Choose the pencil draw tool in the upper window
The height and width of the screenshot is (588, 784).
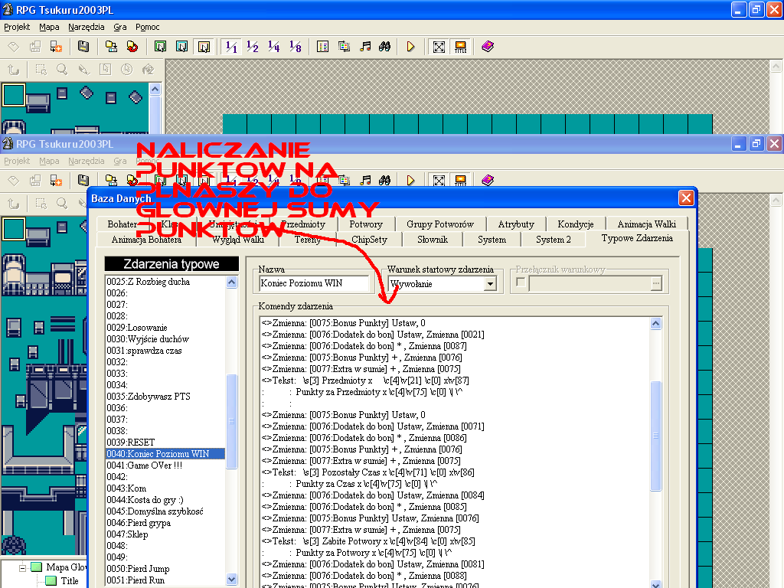83,70
